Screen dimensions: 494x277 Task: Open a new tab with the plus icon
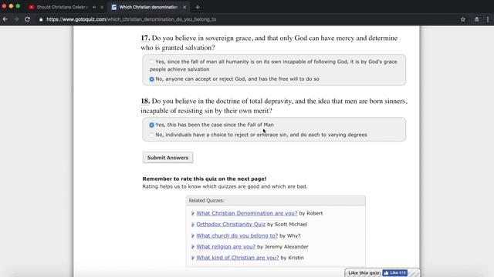[198, 7]
